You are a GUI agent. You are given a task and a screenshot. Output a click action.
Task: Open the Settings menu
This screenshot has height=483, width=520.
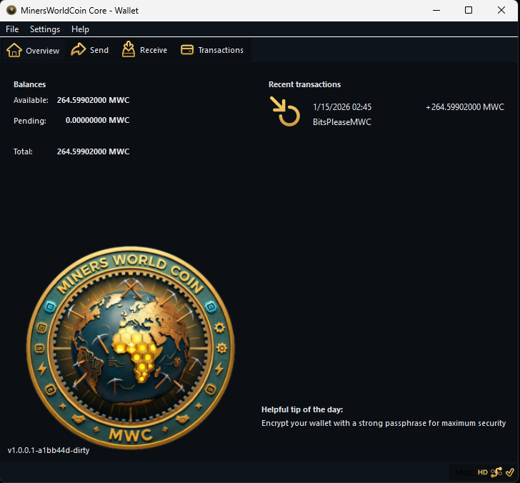pos(45,29)
